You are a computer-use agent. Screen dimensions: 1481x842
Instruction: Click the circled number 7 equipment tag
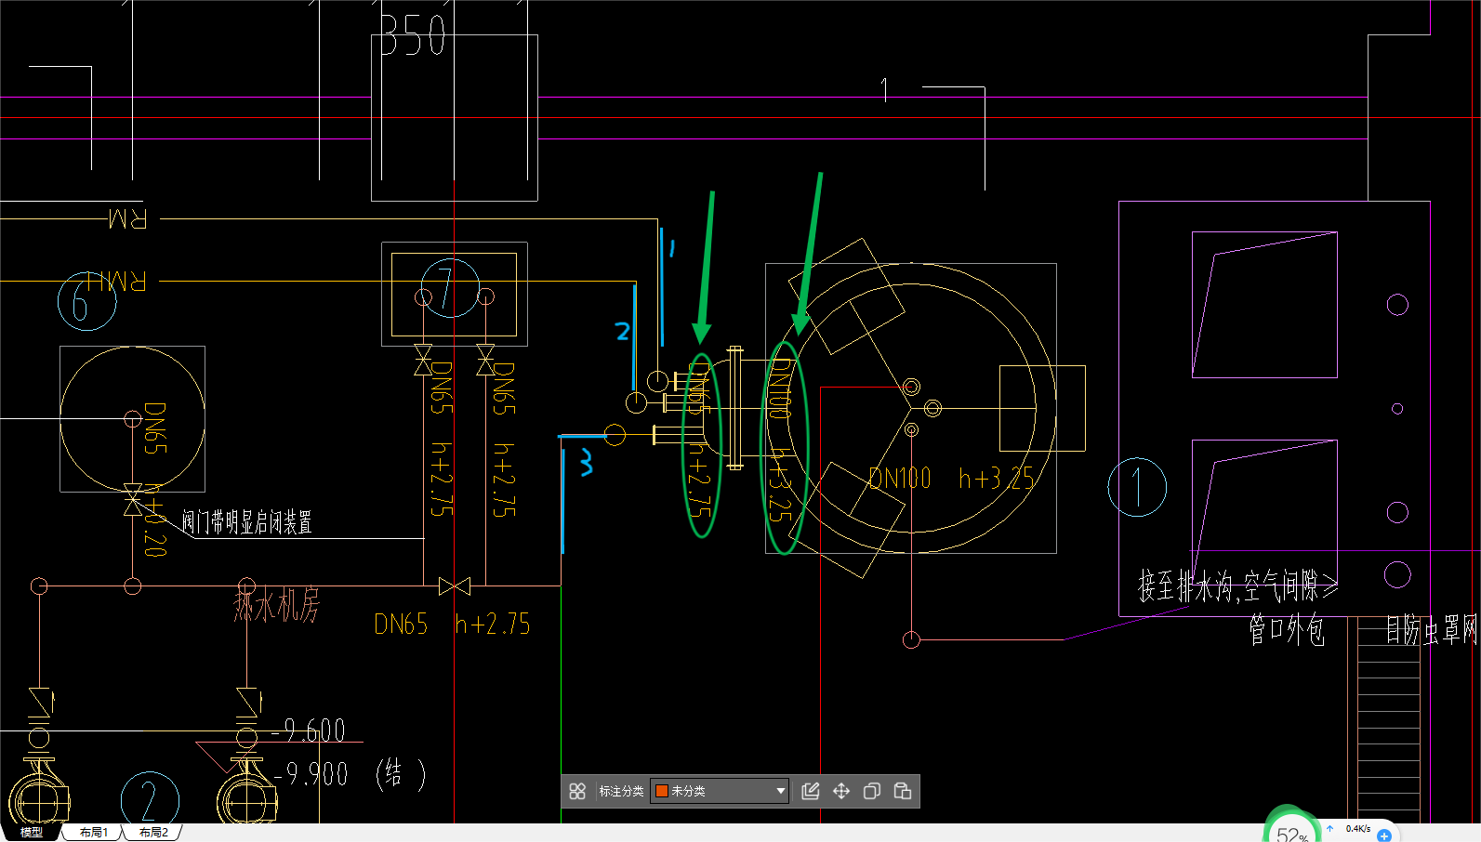click(x=450, y=287)
